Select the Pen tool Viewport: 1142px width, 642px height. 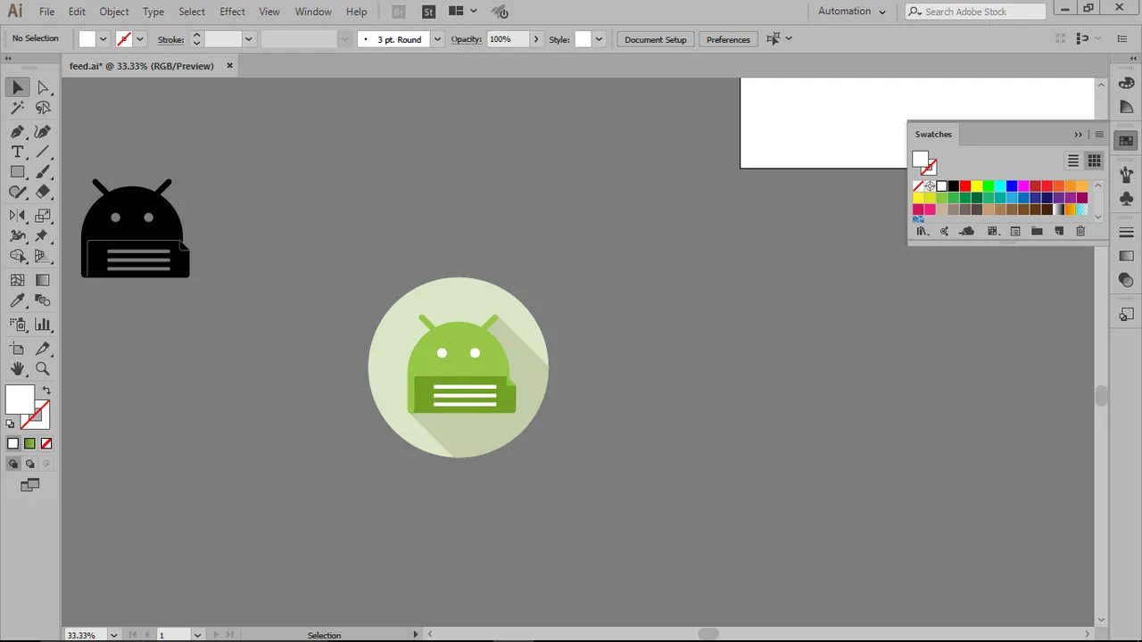(18, 131)
